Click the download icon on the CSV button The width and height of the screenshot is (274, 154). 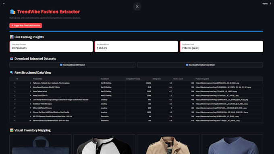point(61,65)
